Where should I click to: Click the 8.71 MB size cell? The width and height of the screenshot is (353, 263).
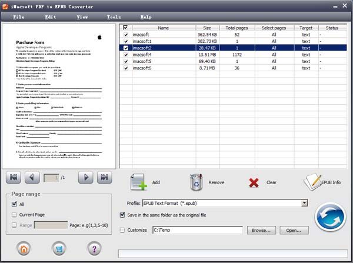[x=207, y=68]
